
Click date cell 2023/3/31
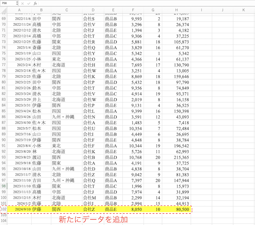[19, 105]
